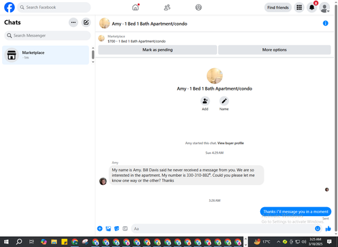The height and width of the screenshot is (247, 338).
Task: Open conversation information icon
Action: [x=325, y=23]
